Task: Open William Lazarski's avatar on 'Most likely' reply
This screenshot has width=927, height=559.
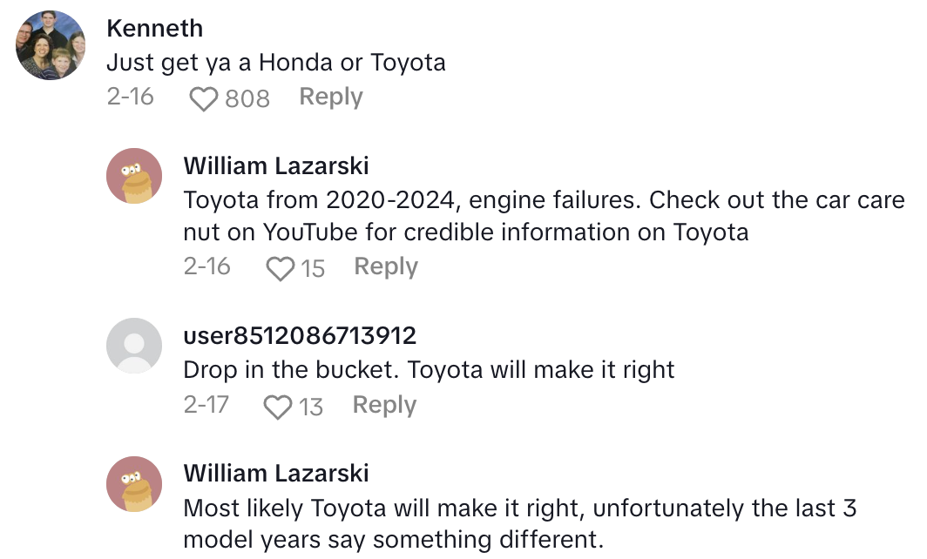Action: (x=134, y=484)
